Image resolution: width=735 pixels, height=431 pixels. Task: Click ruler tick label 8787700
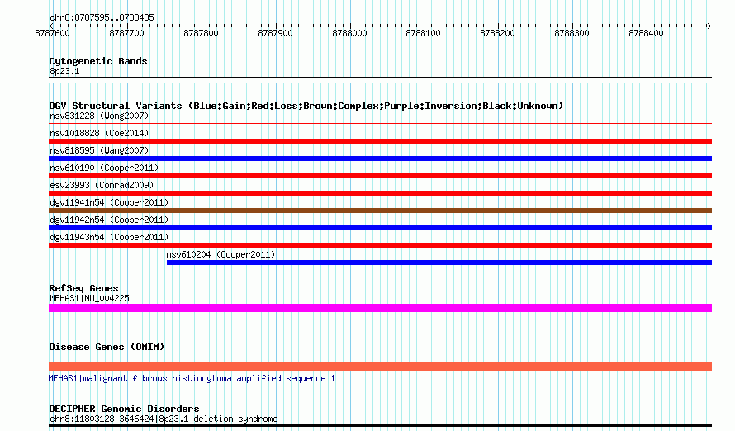tap(126, 33)
